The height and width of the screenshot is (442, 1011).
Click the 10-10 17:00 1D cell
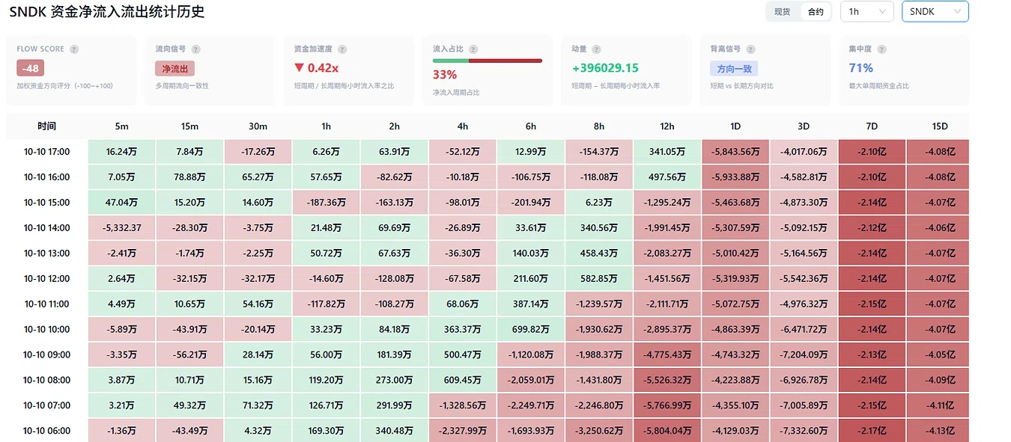pyautogui.click(x=735, y=152)
